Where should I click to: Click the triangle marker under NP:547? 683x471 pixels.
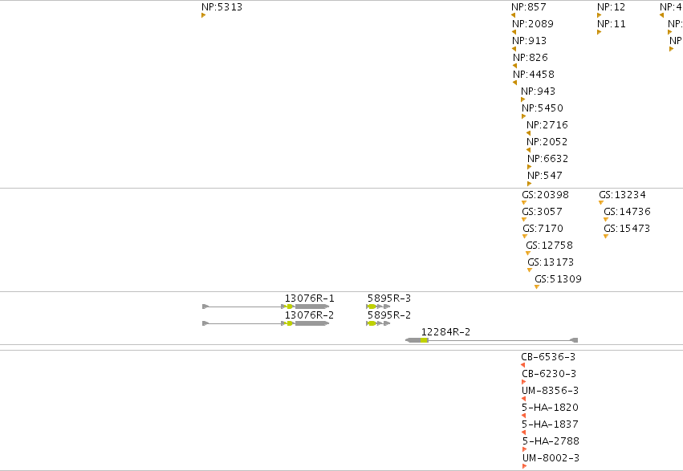pos(529,184)
